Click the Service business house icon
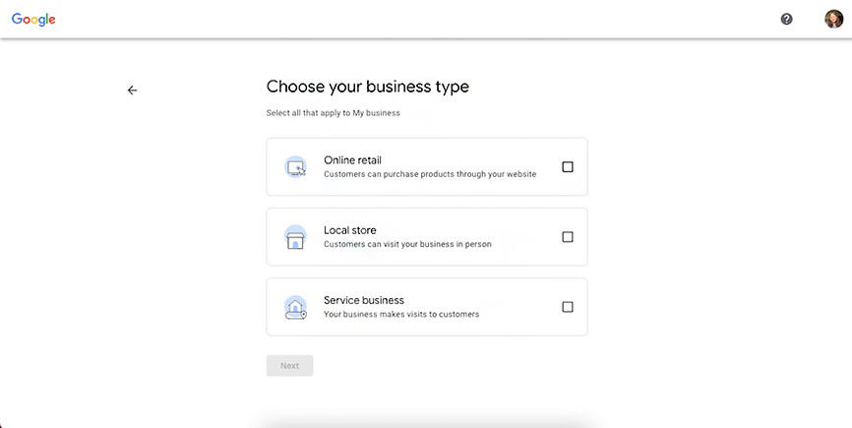The width and height of the screenshot is (852, 428). (295, 307)
